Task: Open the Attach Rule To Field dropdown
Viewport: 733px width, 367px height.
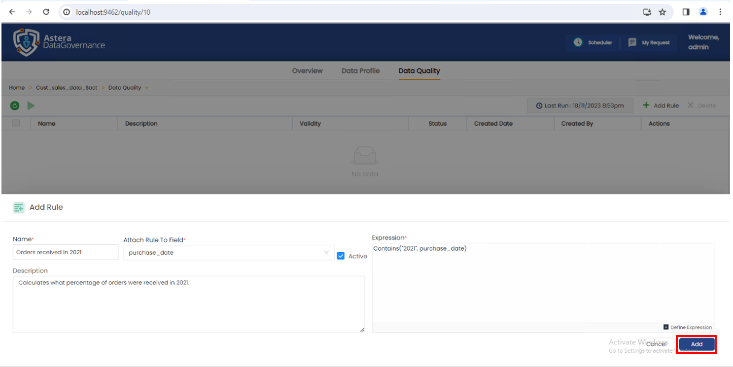Action: (229, 253)
